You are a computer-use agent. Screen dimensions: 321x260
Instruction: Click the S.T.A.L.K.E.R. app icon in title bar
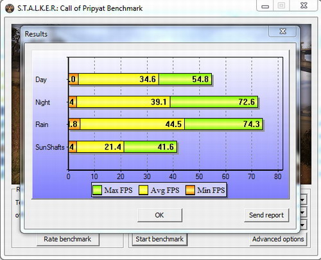tap(10, 8)
